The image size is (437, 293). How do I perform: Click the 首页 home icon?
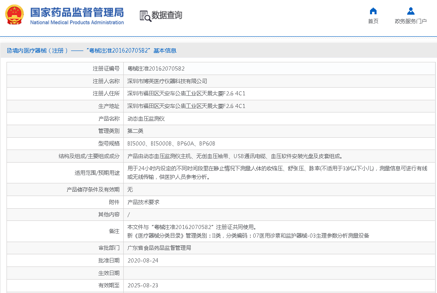pyautogui.click(x=373, y=11)
